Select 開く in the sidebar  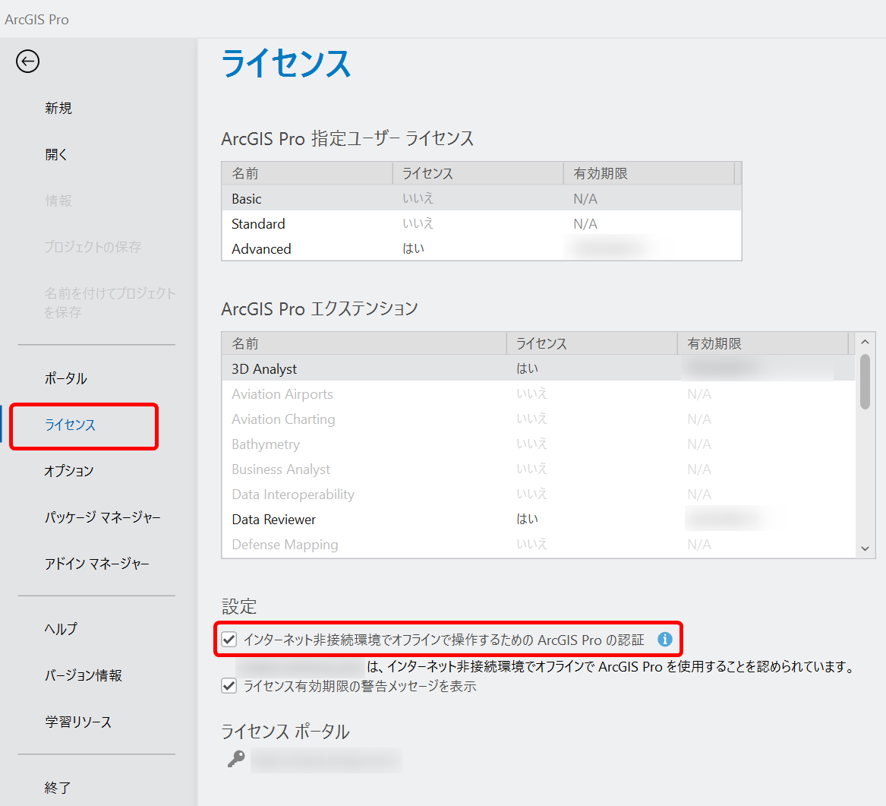click(56, 155)
